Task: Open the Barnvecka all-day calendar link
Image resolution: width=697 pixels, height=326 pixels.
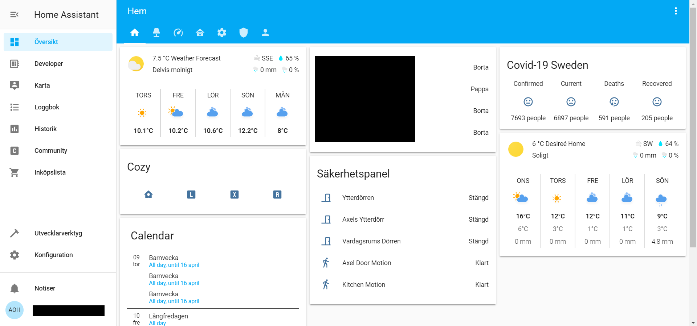Action: (x=174, y=265)
